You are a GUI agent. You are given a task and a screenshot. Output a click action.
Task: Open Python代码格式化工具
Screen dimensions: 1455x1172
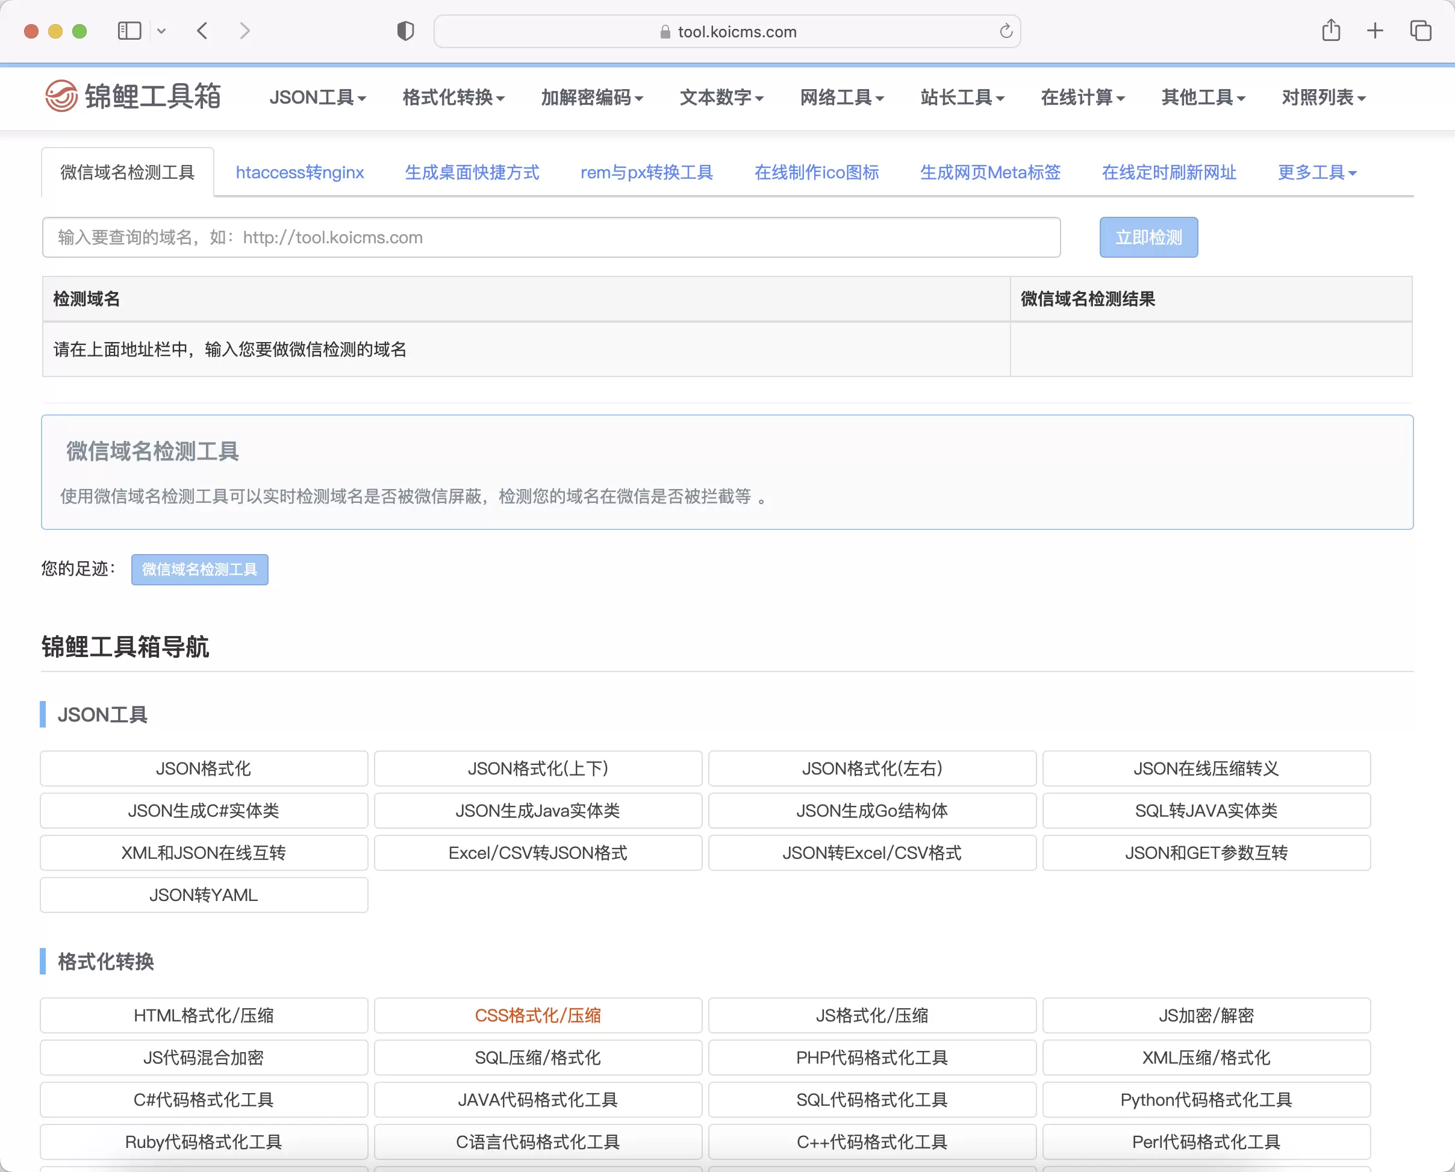pos(1206,1100)
